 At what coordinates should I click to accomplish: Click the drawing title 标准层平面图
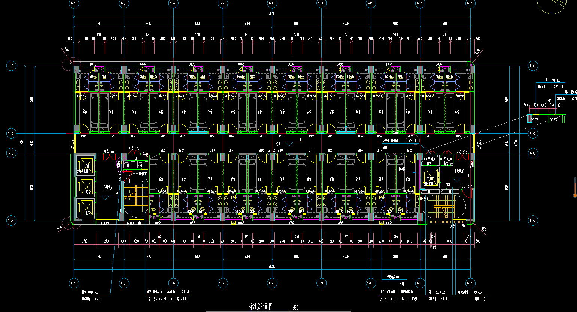[x=261, y=307]
